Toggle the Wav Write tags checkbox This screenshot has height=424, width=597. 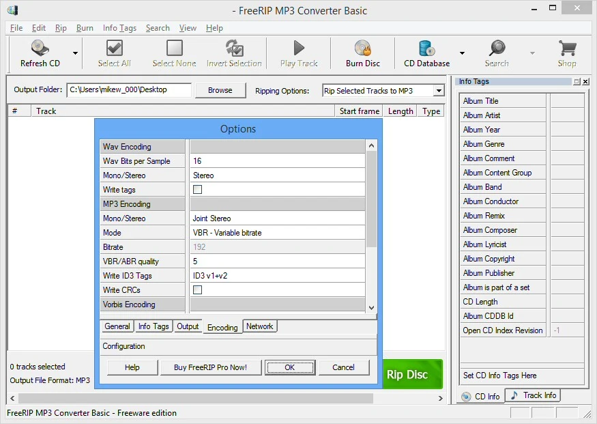pos(198,189)
